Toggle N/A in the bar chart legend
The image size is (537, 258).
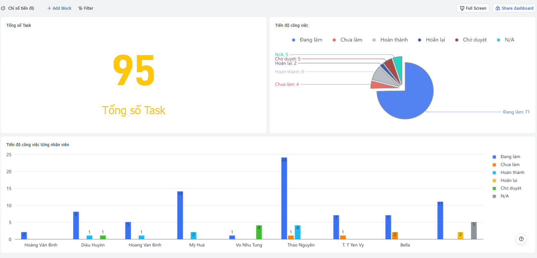tap(501, 196)
